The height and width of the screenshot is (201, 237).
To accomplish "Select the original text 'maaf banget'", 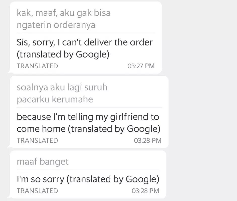I will coord(42,162).
